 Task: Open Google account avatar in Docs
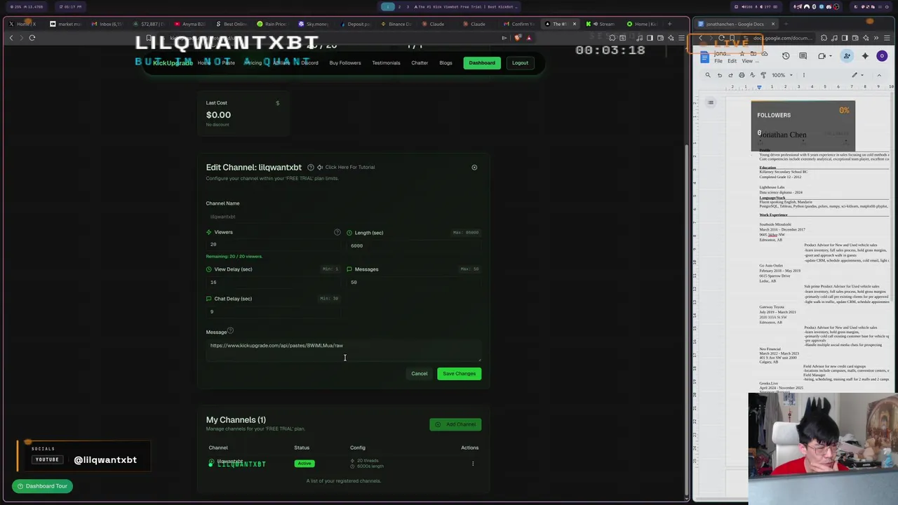coord(883,56)
